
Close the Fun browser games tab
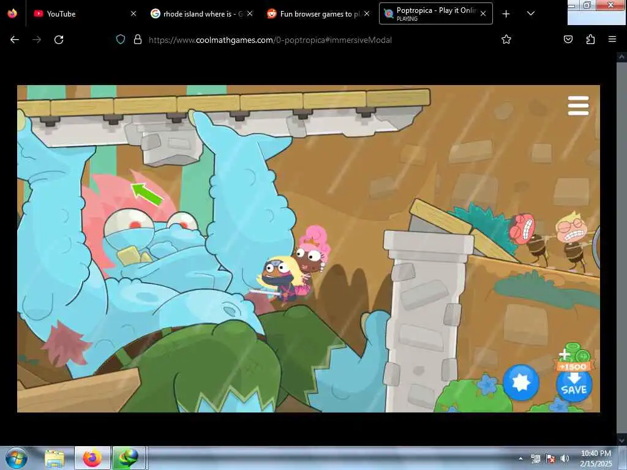[367, 13]
